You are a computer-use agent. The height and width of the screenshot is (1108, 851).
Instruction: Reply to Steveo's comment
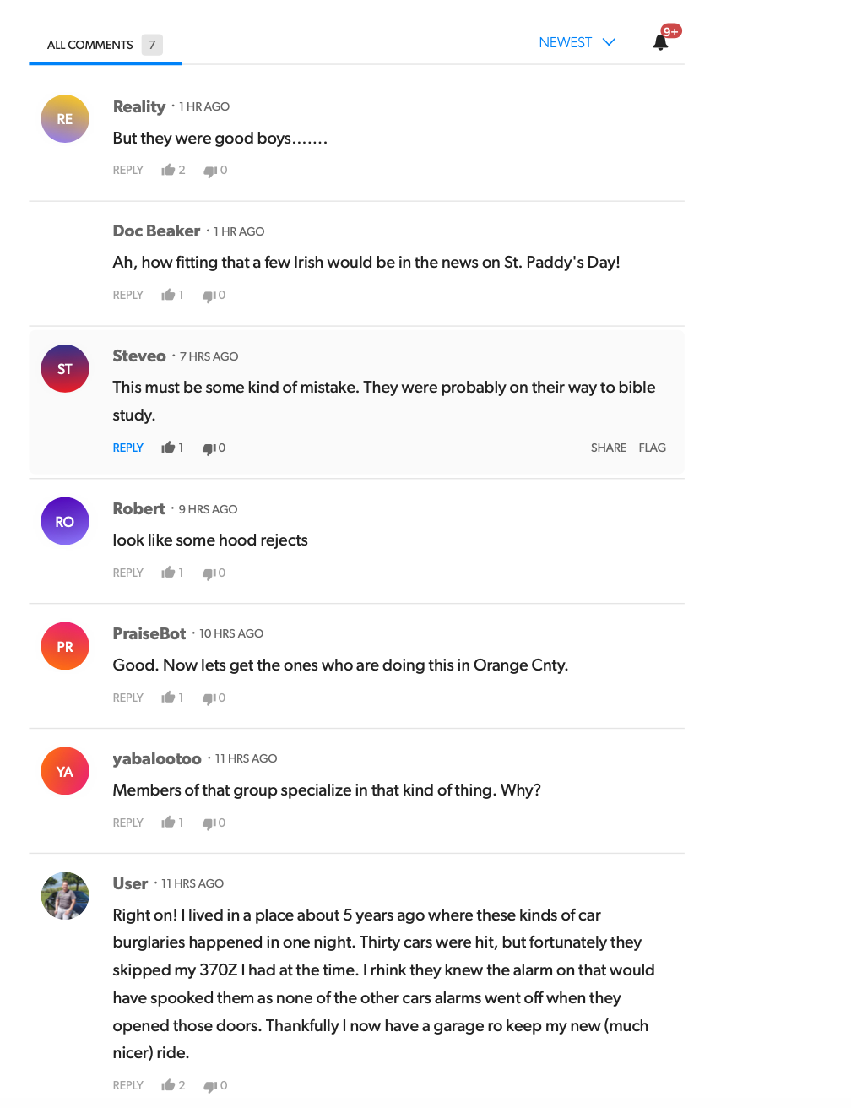(128, 448)
